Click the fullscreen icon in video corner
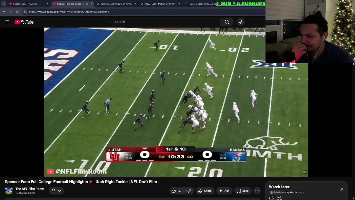This screenshot has width=355, height=200. pyautogui.click(x=305, y=172)
